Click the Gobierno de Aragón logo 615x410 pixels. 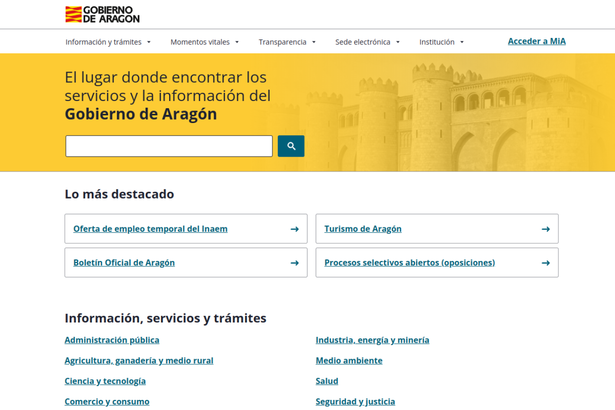[102, 14]
